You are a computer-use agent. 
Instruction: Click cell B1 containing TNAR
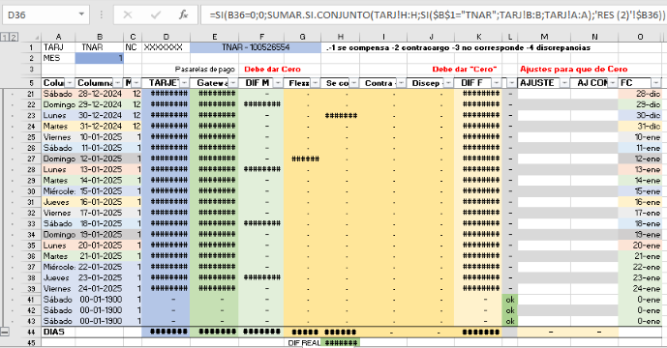tap(99, 47)
